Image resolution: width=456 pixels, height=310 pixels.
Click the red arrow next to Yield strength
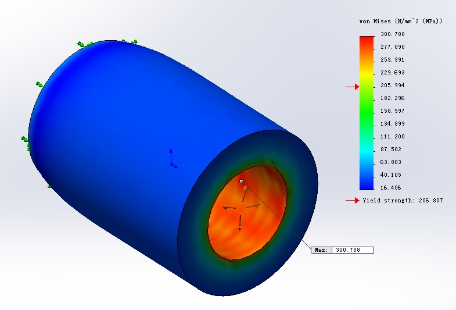pos(353,201)
